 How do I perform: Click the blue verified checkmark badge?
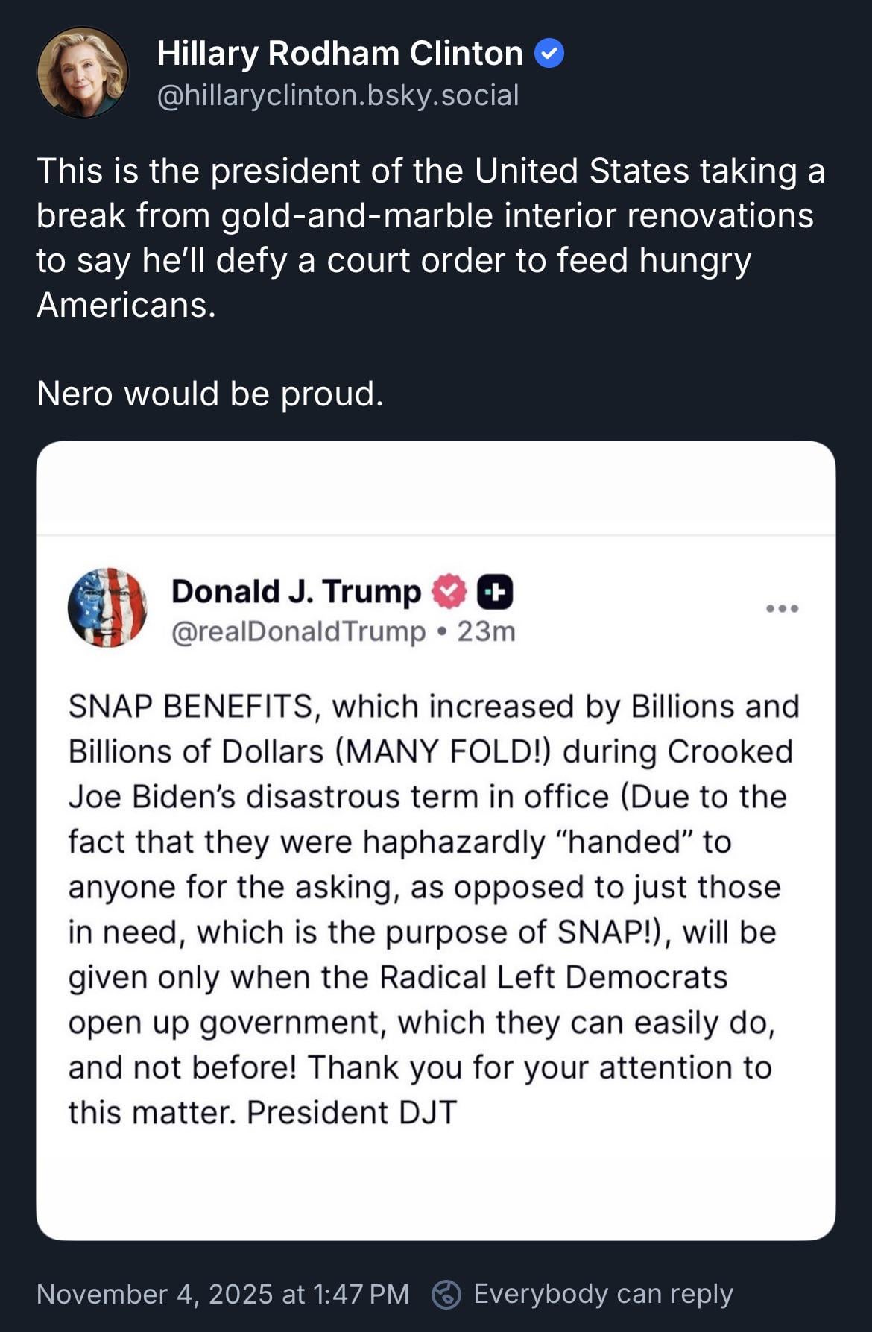[549, 54]
